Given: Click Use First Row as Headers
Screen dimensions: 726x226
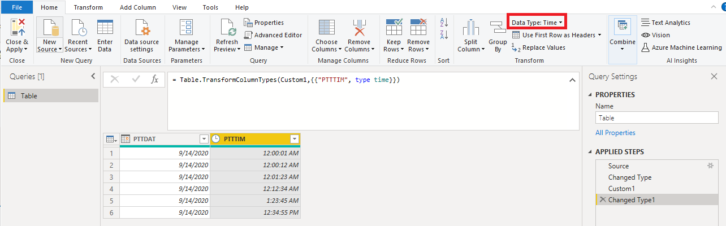Looking at the screenshot, I should 557,35.
